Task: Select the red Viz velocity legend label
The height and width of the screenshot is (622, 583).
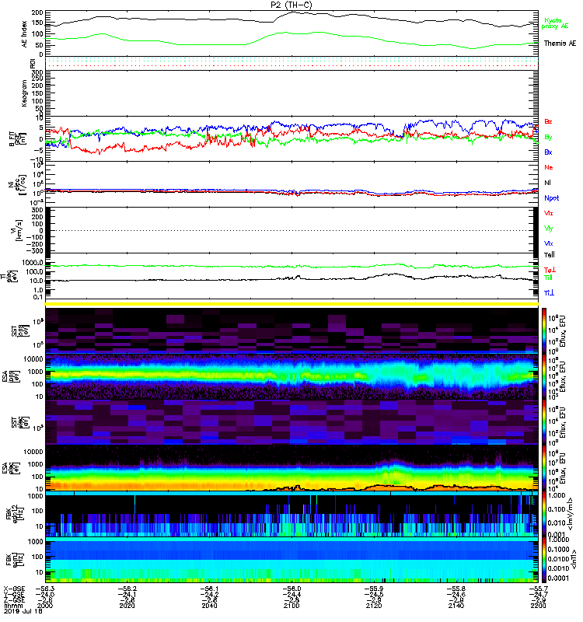Action: pos(548,213)
